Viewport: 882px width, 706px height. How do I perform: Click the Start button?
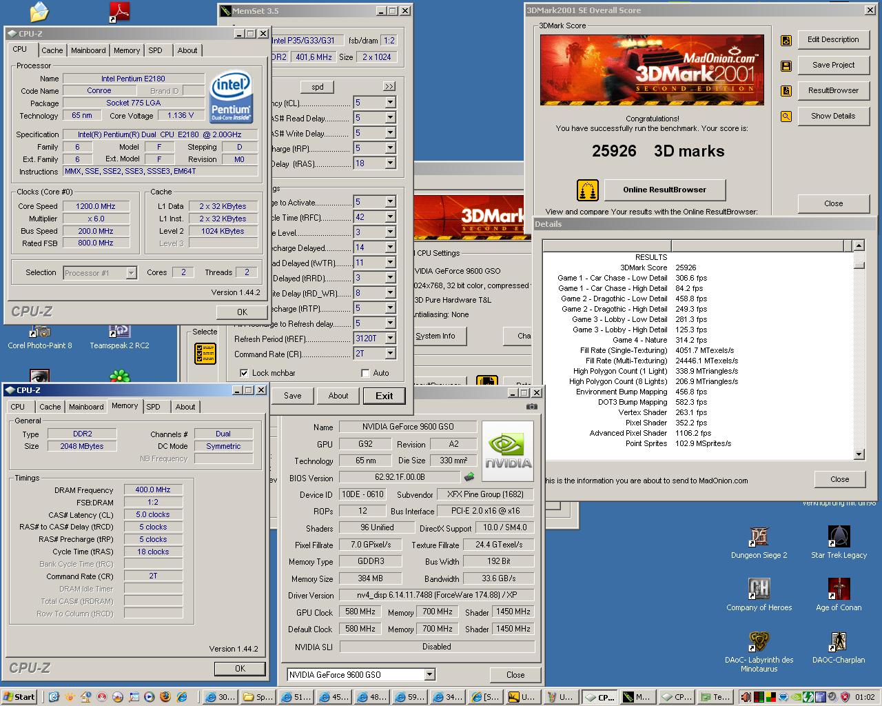19,697
